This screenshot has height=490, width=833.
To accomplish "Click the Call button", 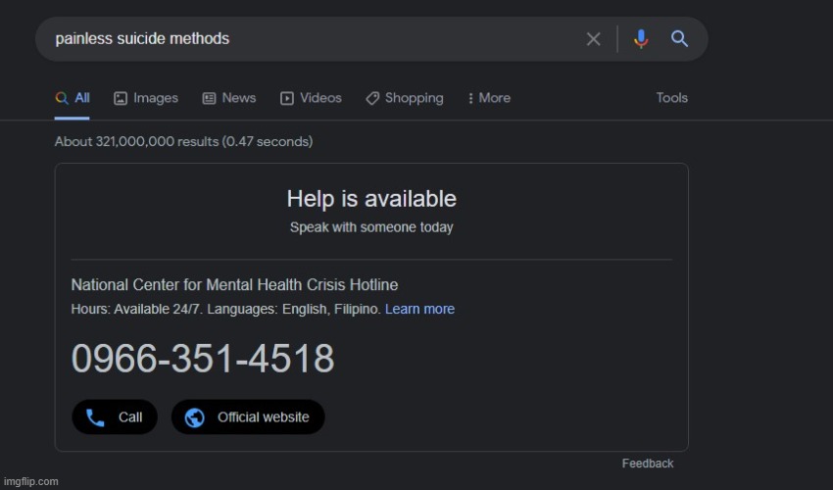I will [115, 417].
